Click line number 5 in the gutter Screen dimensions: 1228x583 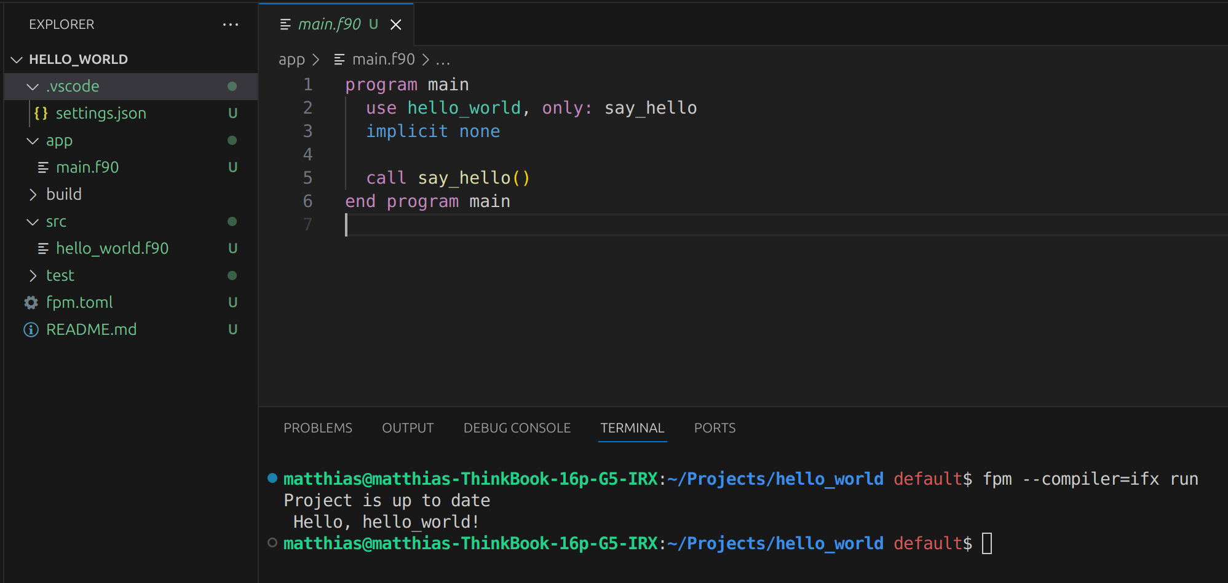click(x=307, y=178)
